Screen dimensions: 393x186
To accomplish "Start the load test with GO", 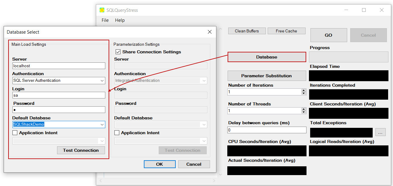I will (329, 35).
